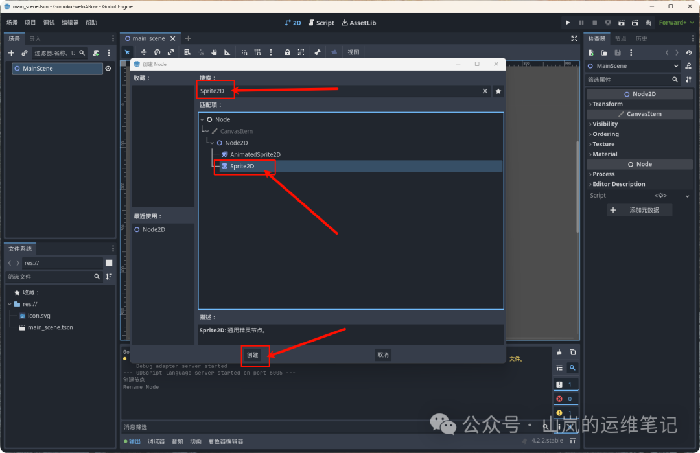Clear output log with broom icon

coord(559,352)
